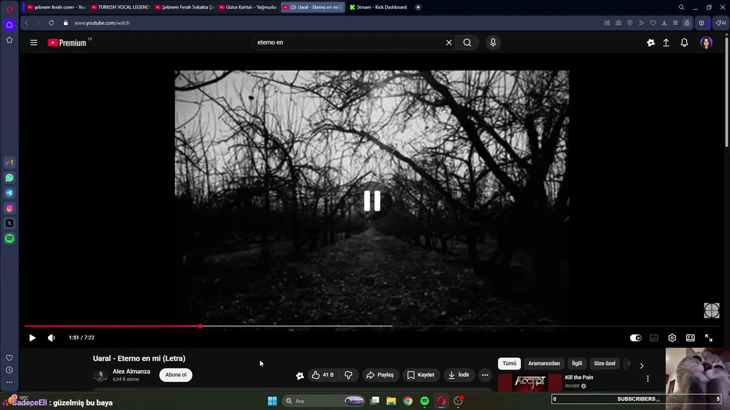Switch to 'TURKISH VOCAL LEGENDS' tab
Image resolution: width=730 pixels, height=410 pixels.
120,7
